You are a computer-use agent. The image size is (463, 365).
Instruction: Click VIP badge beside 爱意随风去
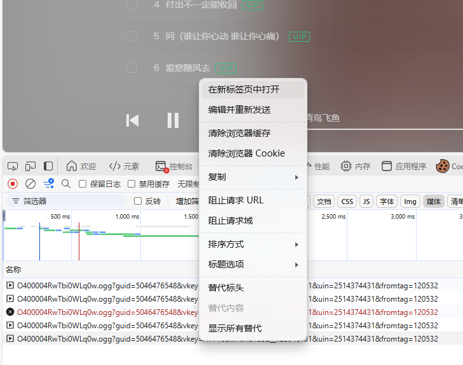(226, 68)
